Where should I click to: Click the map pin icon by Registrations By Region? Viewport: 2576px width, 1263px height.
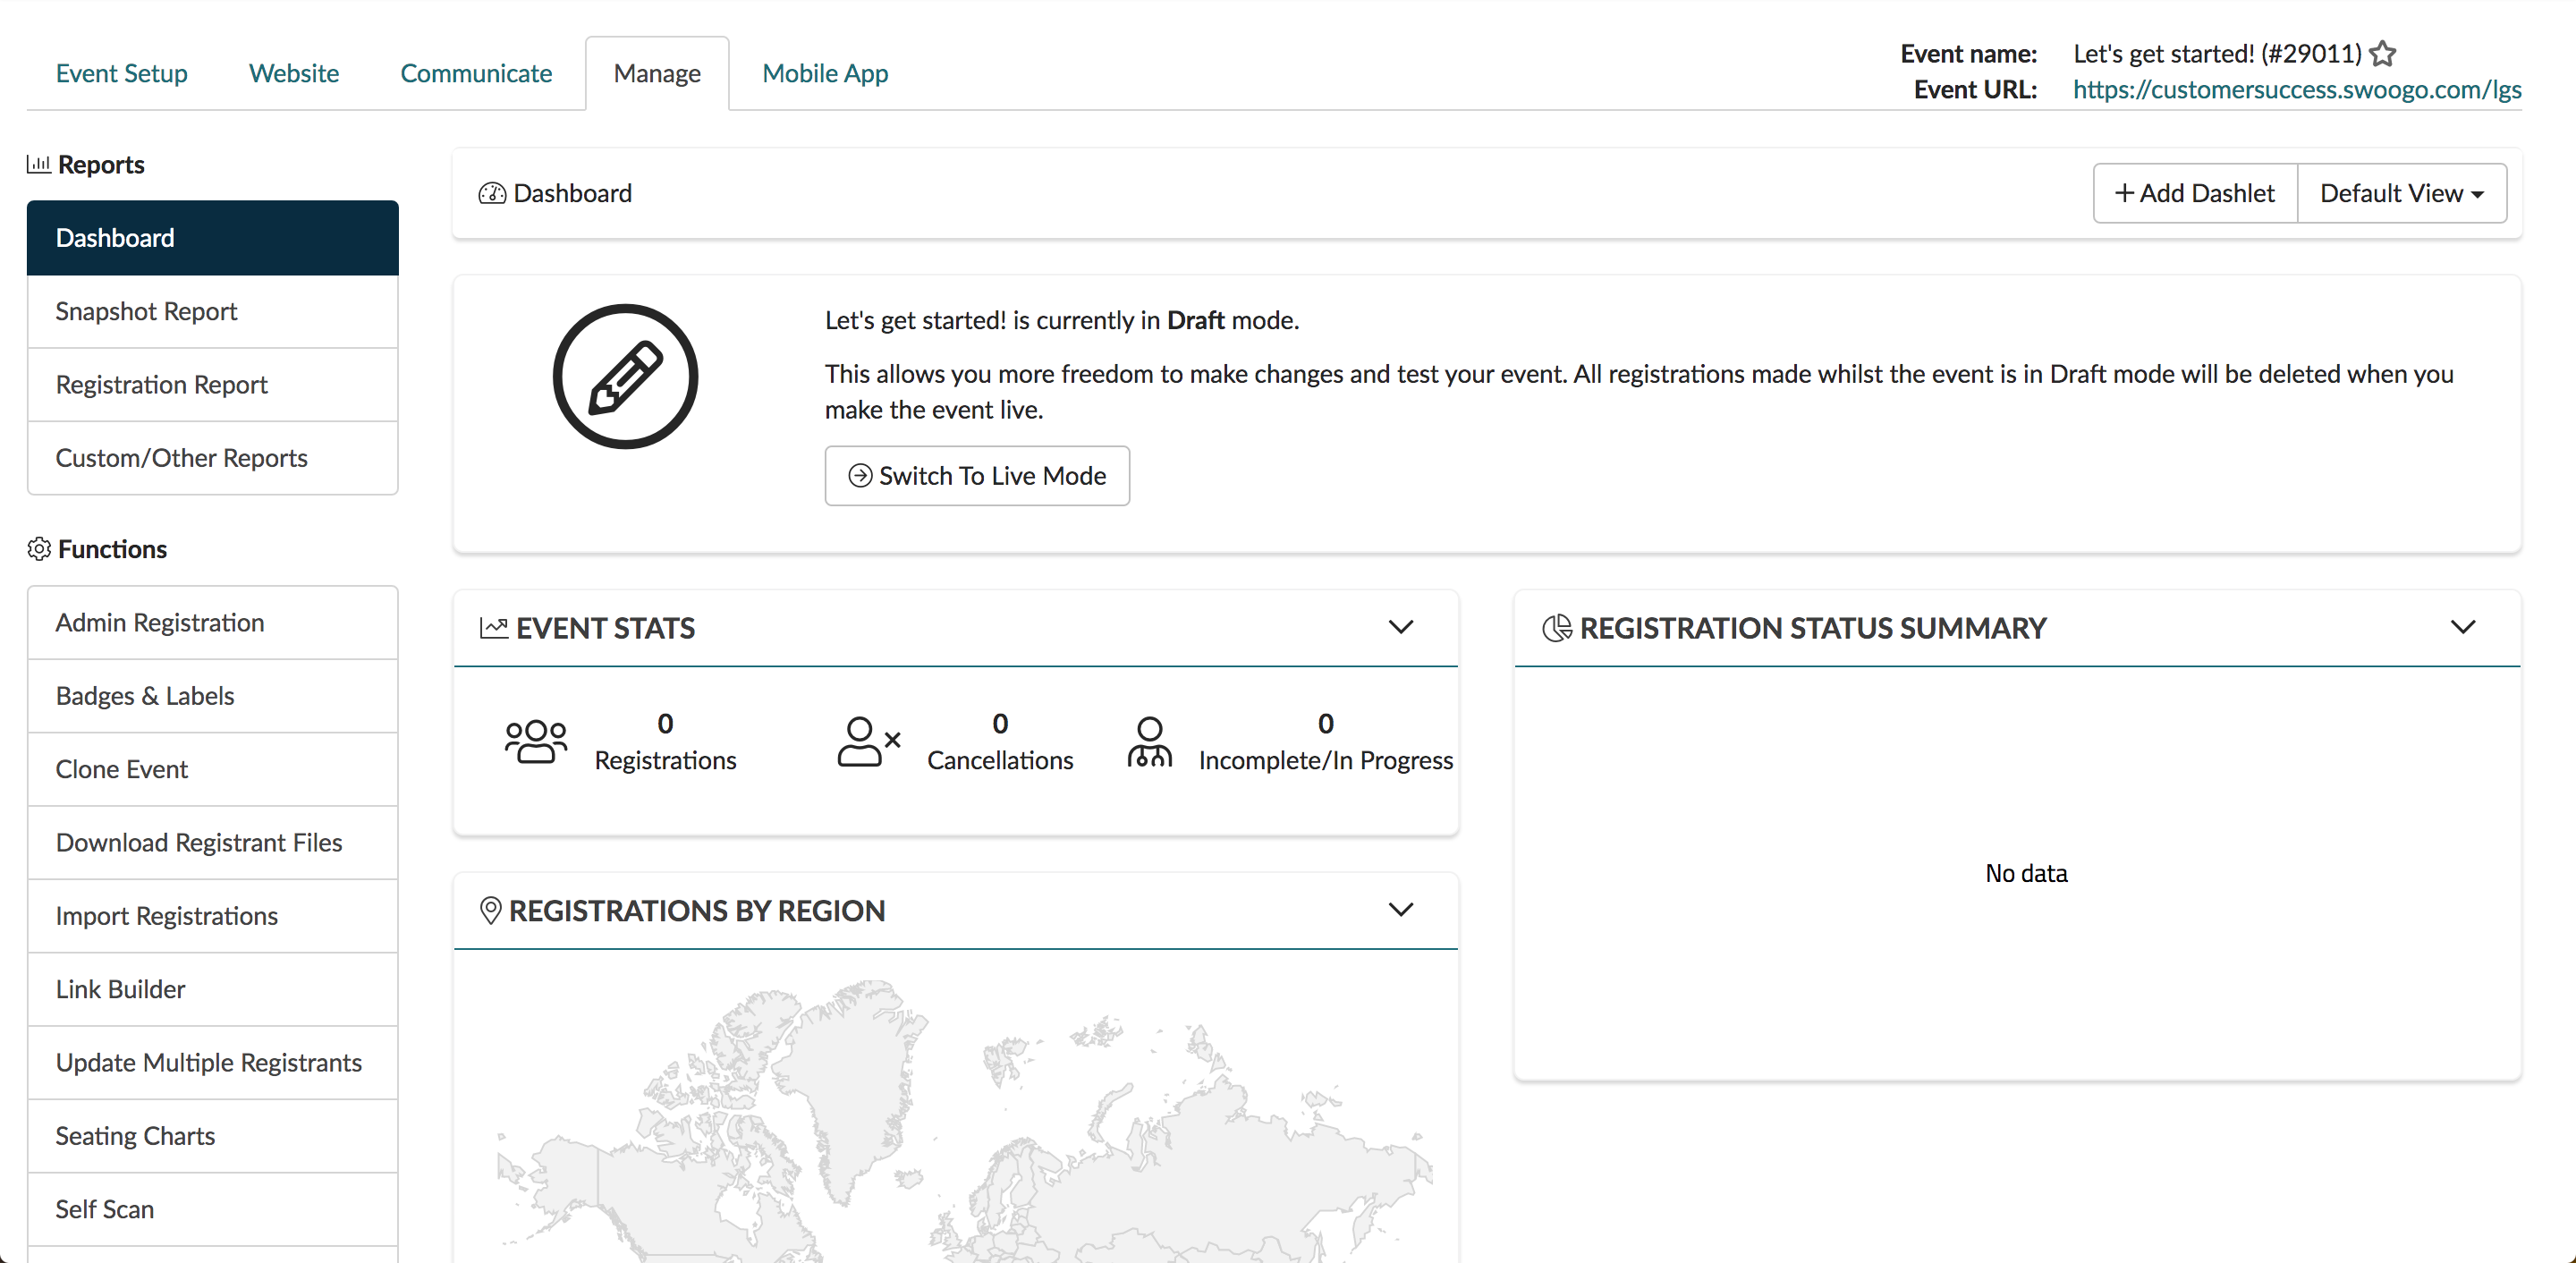490,911
